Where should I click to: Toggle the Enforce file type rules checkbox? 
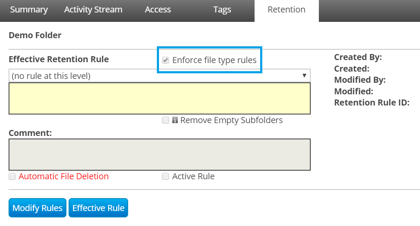click(x=165, y=60)
